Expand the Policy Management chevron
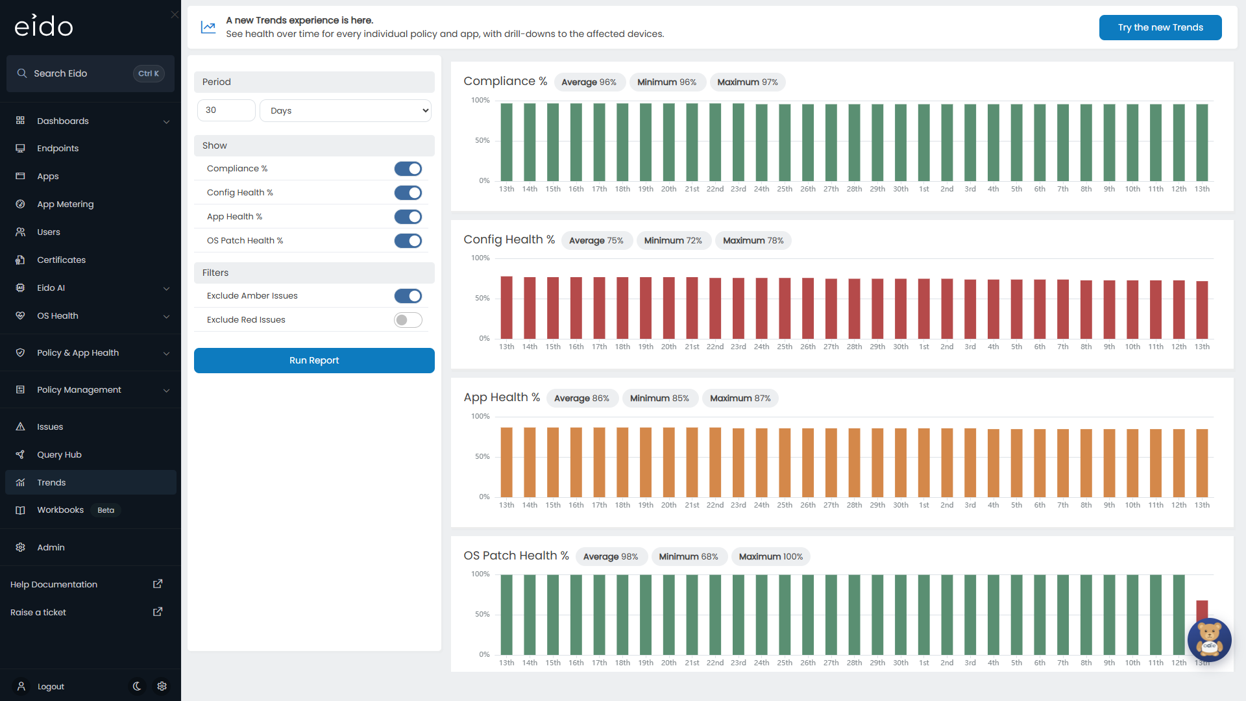 (166, 390)
